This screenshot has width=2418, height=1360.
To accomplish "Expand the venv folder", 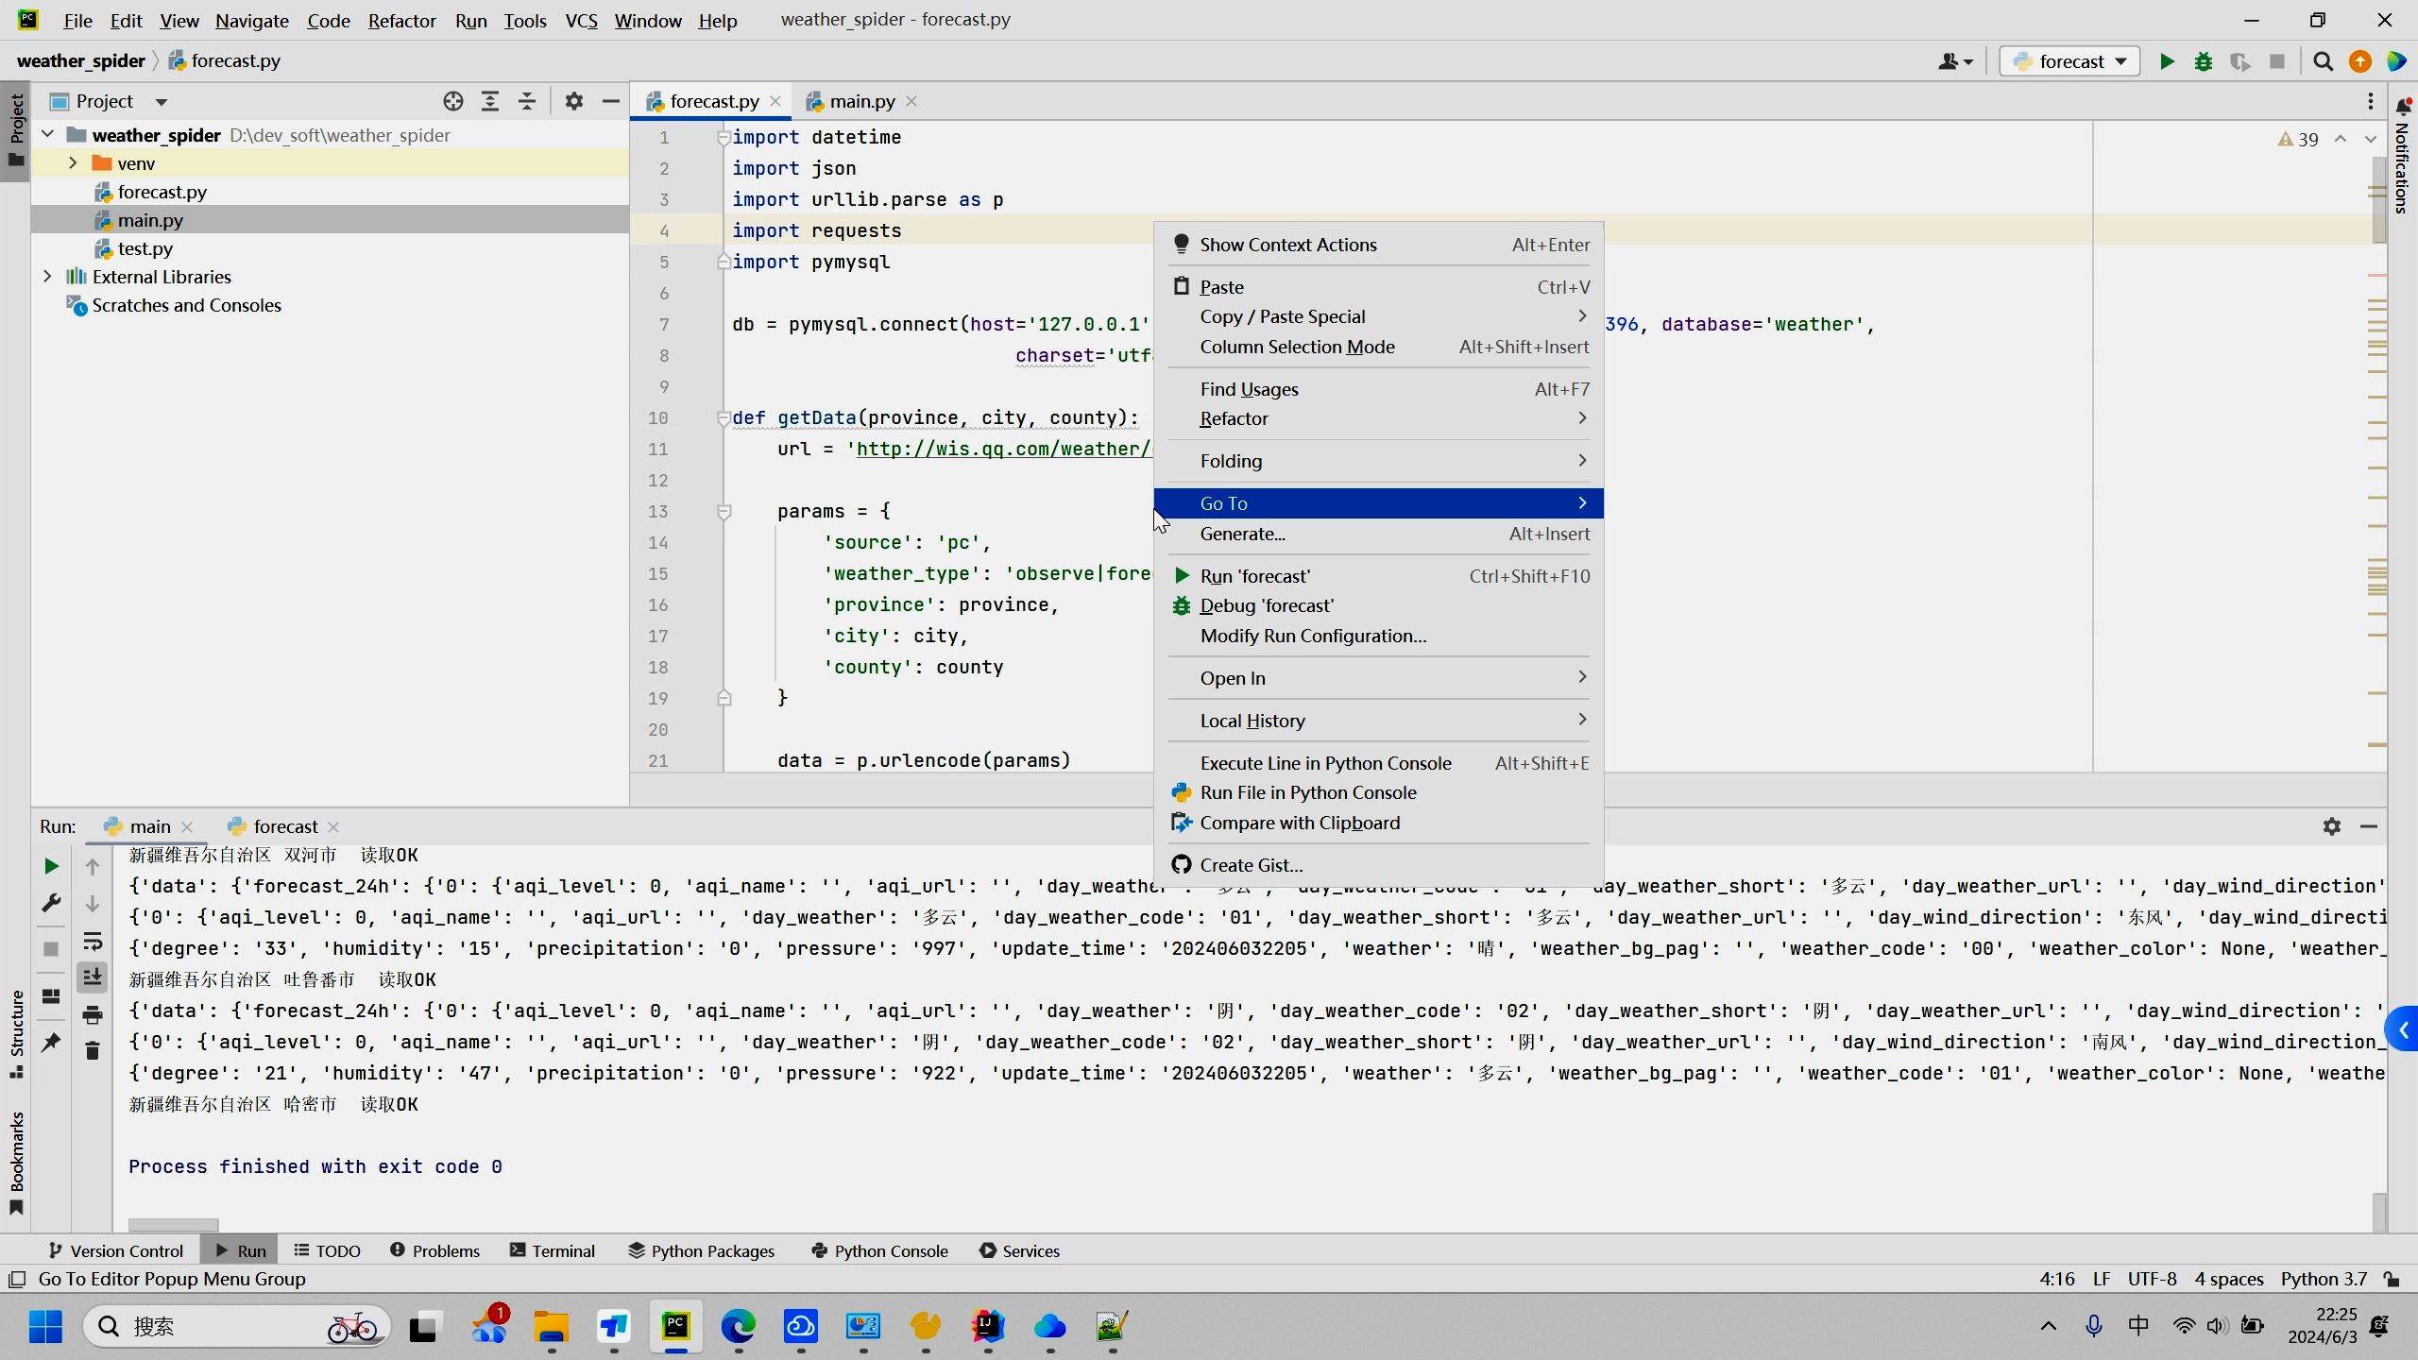I will (73, 163).
